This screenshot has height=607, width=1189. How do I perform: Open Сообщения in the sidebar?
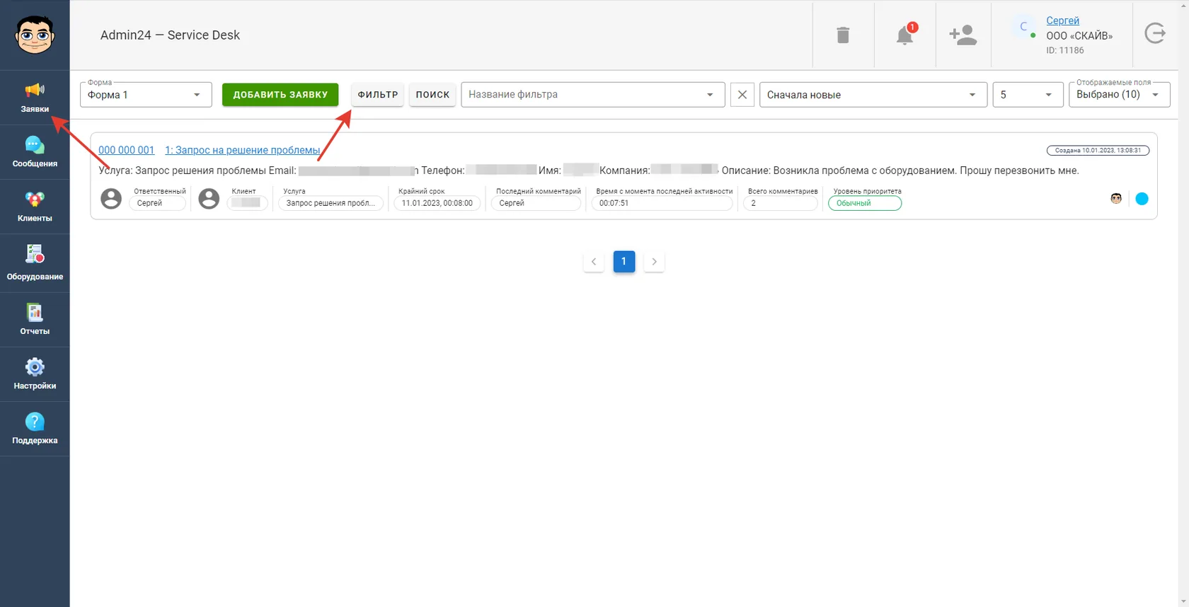(x=35, y=152)
